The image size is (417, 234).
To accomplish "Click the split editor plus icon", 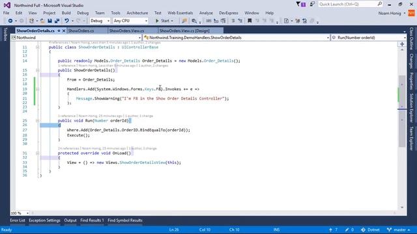I will click(x=402, y=44).
